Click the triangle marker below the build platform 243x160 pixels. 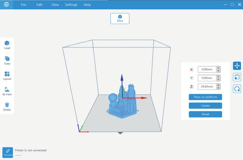pyautogui.click(x=120, y=133)
